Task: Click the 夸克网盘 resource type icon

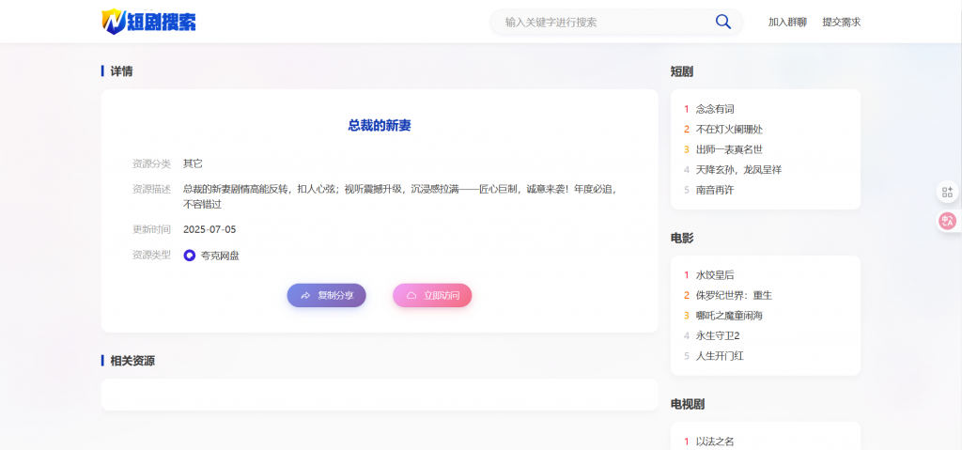Action: click(x=190, y=255)
